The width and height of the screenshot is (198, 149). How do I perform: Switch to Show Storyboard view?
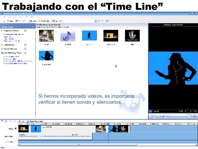coord(35,121)
